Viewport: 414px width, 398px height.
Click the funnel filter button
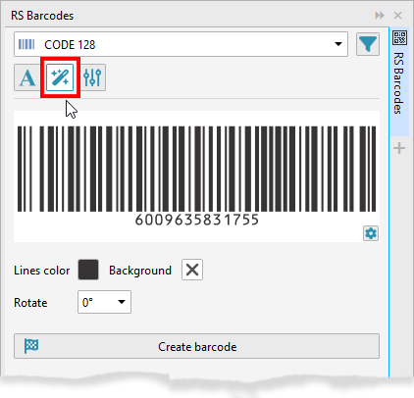click(x=368, y=44)
